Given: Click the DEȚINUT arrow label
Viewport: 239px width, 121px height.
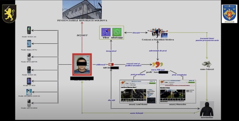Looking at the screenshot, I should [82, 35].
